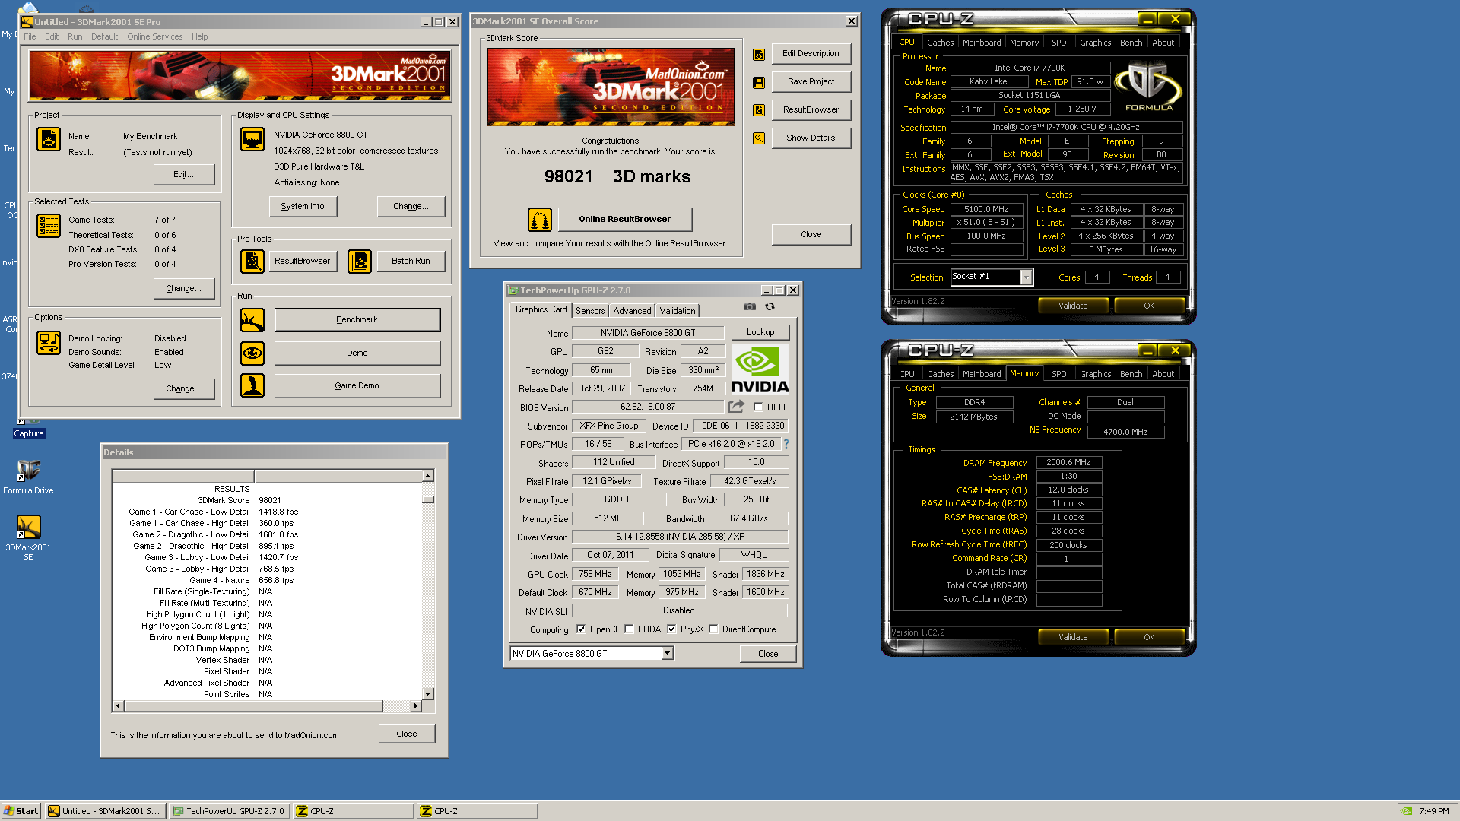Toggle the CUDA checkbox

tap(629, 629)
